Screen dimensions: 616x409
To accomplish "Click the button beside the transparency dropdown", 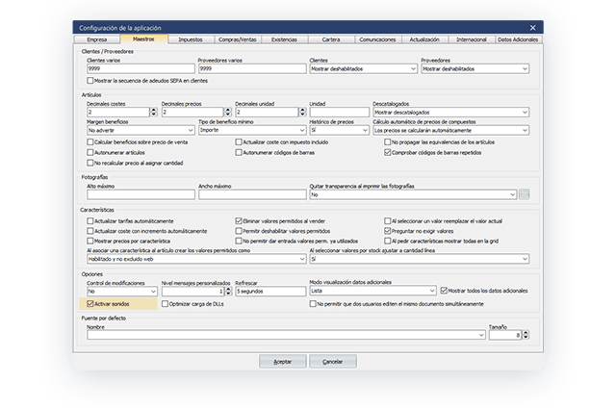I will 525,194.
